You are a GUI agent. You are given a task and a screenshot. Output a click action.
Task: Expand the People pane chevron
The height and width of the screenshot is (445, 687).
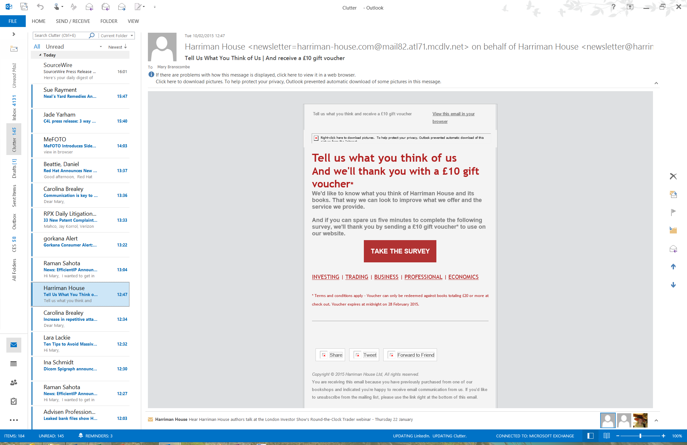tap(656, 420)
